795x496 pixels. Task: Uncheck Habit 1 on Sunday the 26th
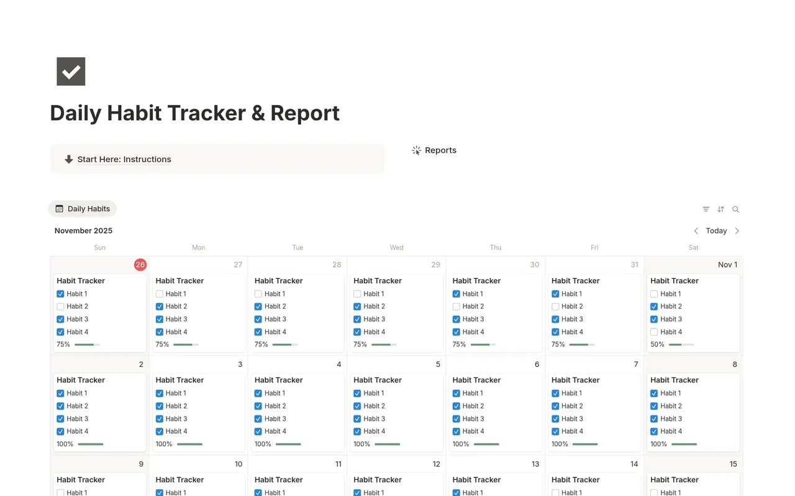(60, 294)
